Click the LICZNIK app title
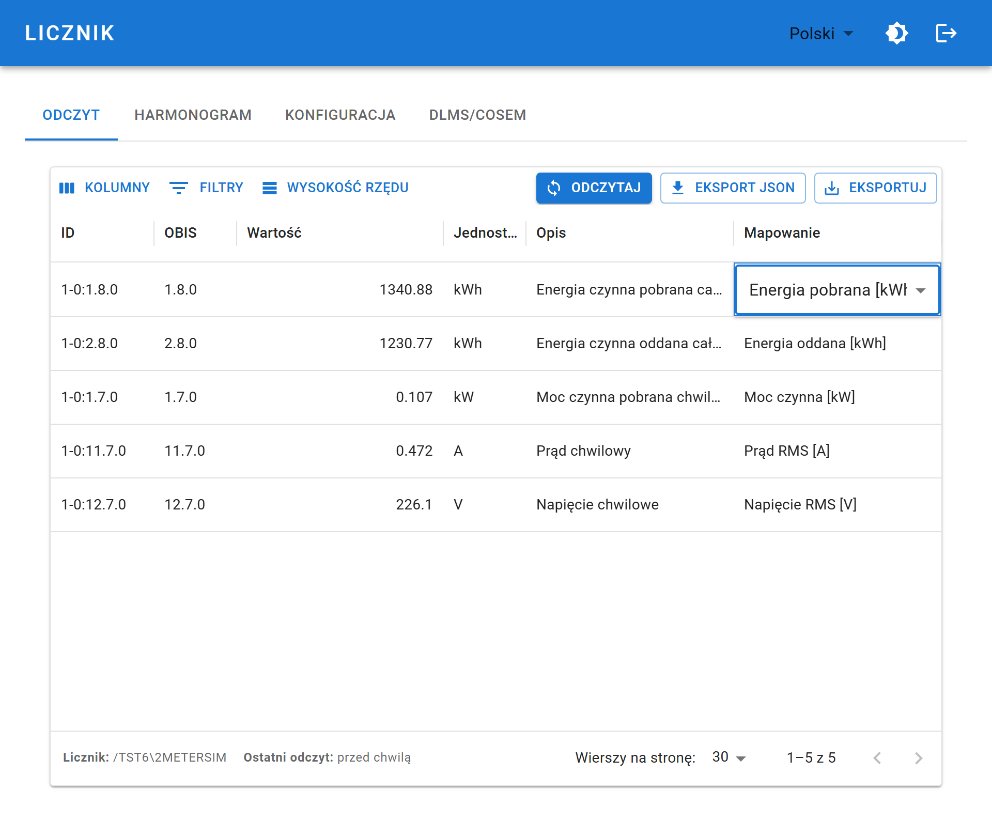Image resolution: width=992 pixels, height=836 pixels. coord(70,34)
